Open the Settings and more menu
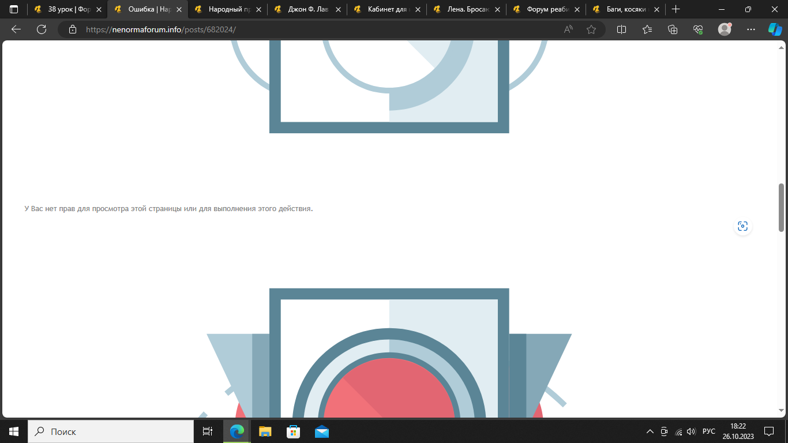 coord(751,29)
